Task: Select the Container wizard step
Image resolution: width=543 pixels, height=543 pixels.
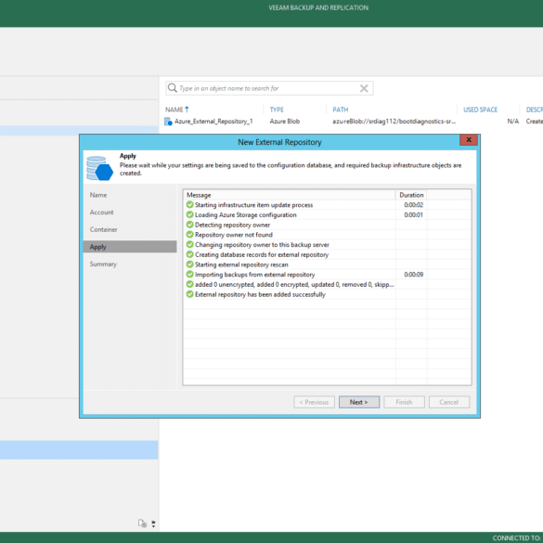Action: (104, 229)
